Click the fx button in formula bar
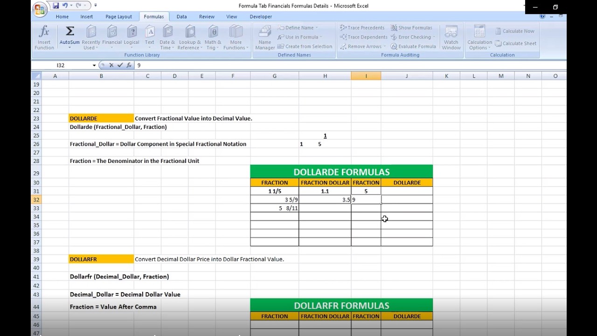This screenshot has height=336, width=597. click(129, 65)
